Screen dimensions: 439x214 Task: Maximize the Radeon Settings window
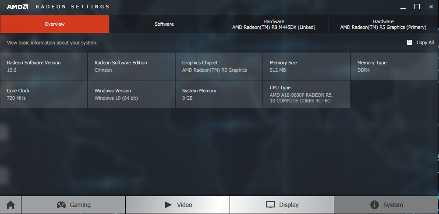click(417, 7)
